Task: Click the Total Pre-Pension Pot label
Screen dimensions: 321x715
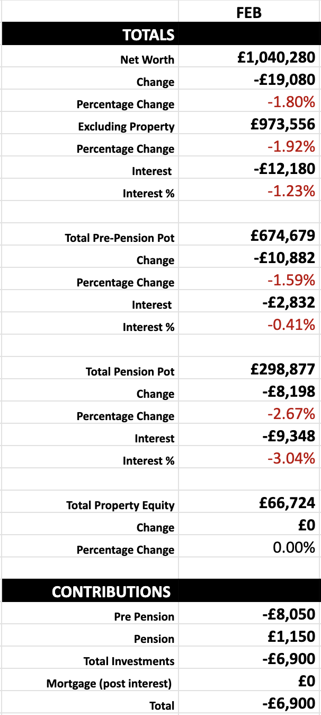Action: pos(120,238)
